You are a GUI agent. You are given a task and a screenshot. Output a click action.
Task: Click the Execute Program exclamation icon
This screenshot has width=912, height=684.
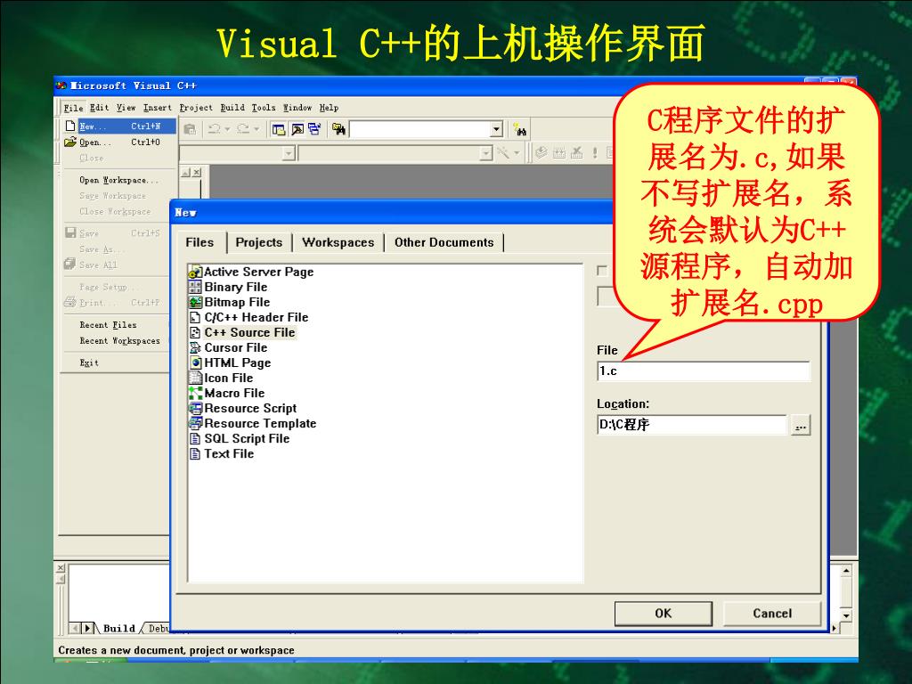tap(594, 153)
